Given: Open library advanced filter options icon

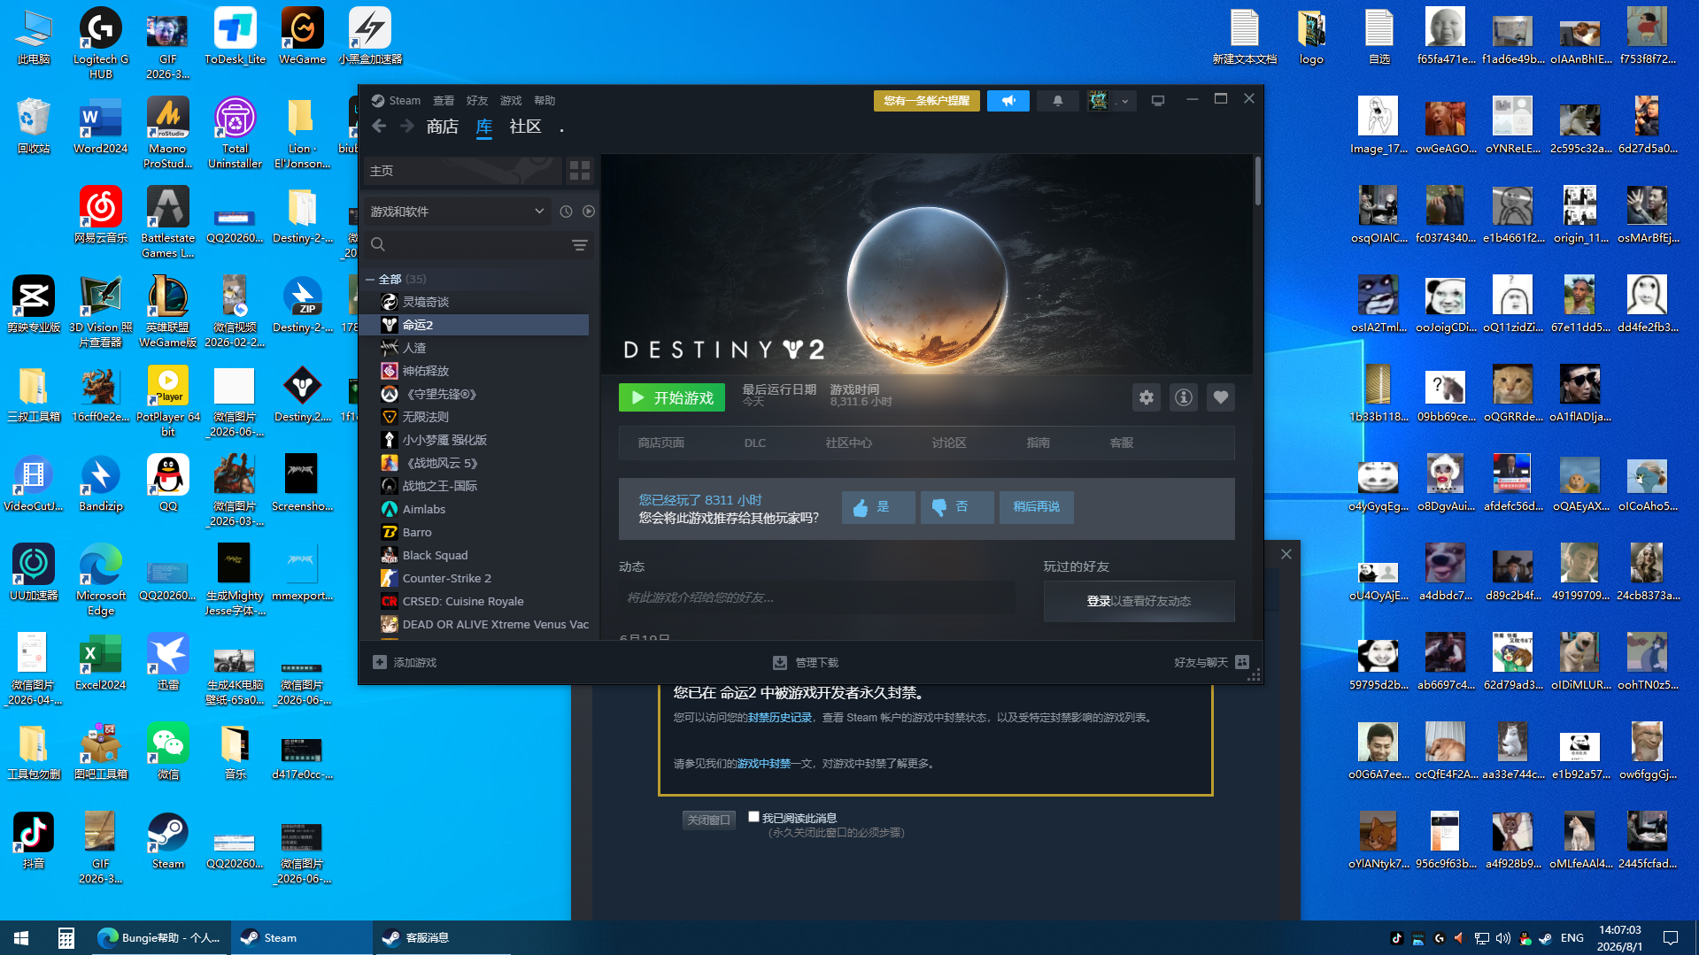Looking at the screenshot, I should [580, 245].
